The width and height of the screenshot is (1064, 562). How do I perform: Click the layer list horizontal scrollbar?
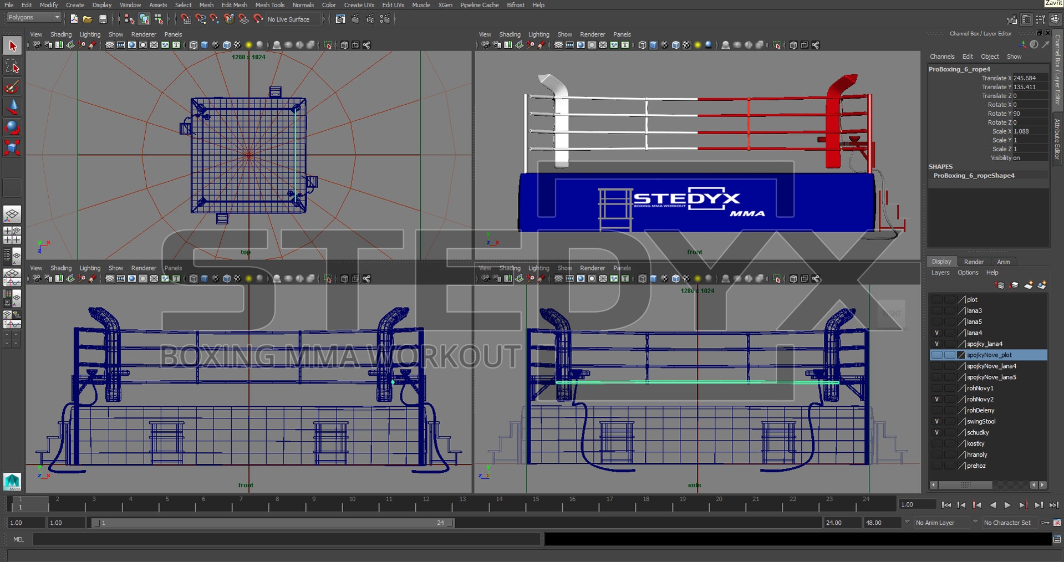965,485
